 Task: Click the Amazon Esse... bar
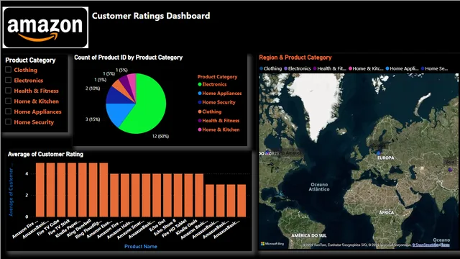tap(114, 195)
